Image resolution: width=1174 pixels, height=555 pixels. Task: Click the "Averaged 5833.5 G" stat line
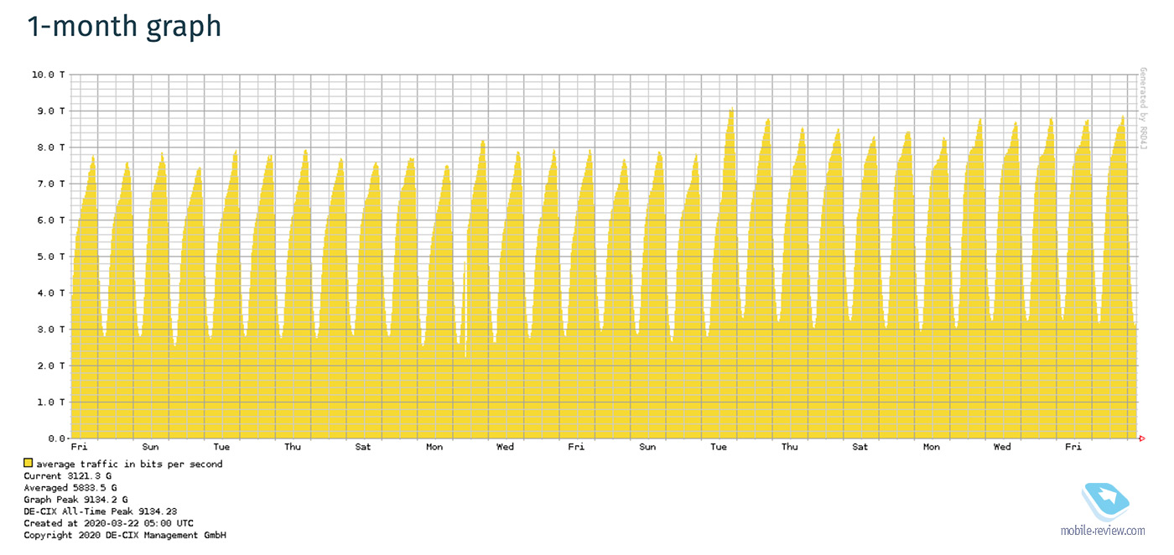click(x=70, y=487)
